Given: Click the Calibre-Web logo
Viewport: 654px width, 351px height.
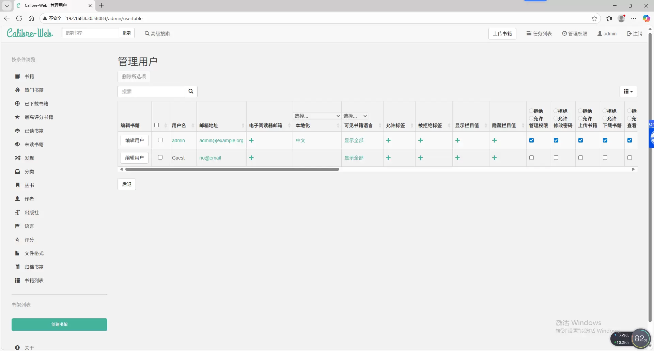Looking at the screenshot, I should [30, 33].
